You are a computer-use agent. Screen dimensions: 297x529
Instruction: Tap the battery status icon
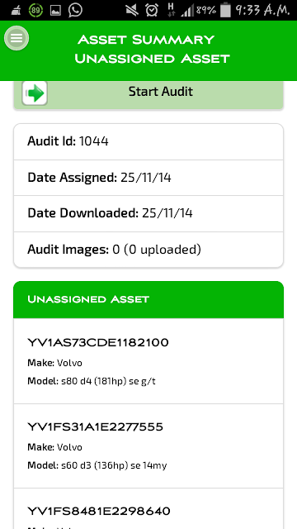[225, 11]
